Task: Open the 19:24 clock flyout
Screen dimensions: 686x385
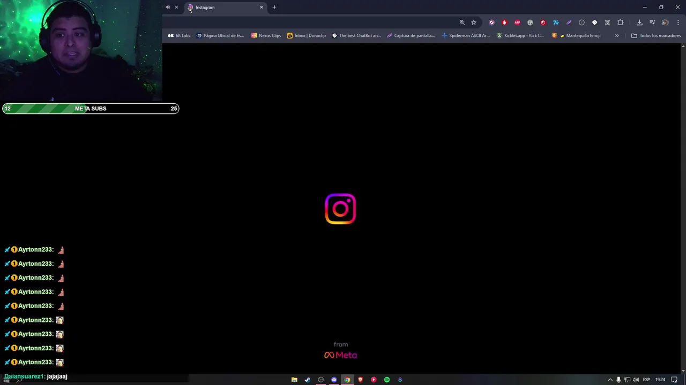Action: [x=660, y=380]
